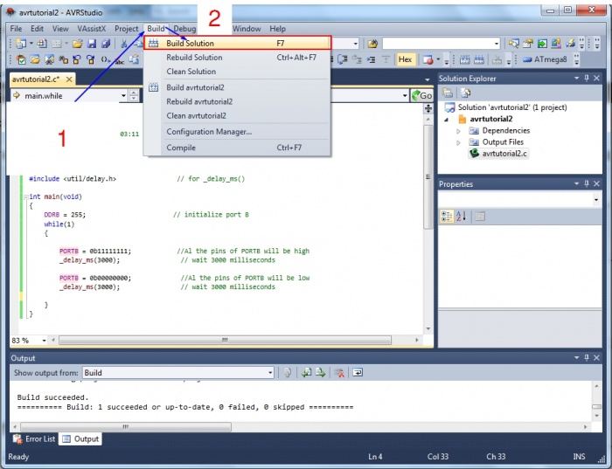Select Build Solution from menu

[x=238, y=43]
